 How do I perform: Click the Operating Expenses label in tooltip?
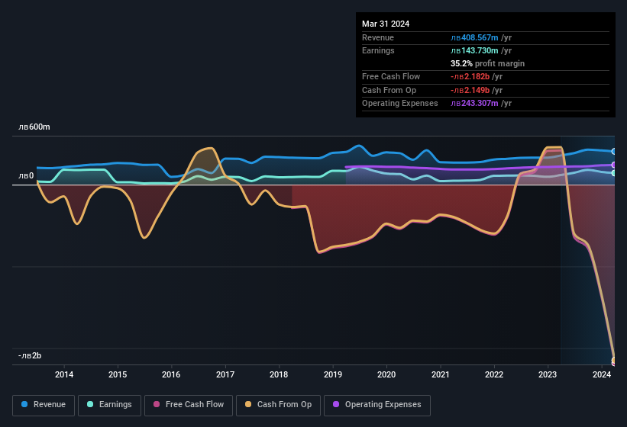400,104
